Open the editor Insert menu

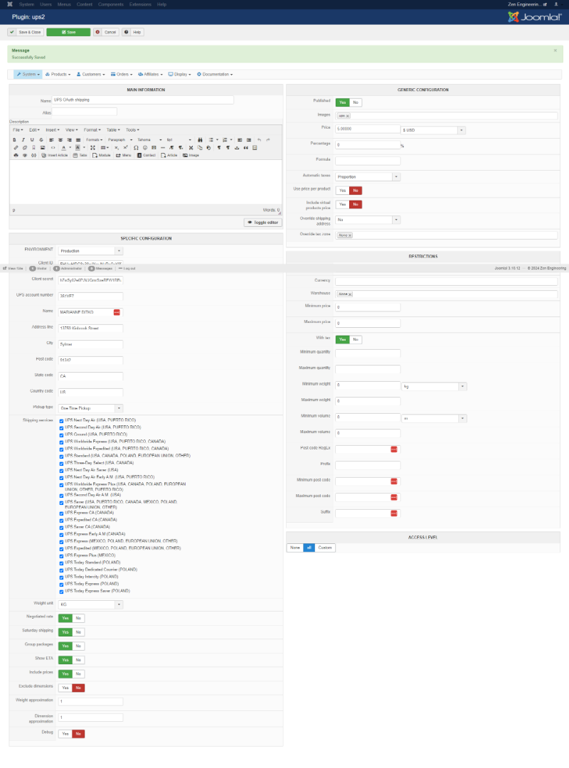coord(53,130)
